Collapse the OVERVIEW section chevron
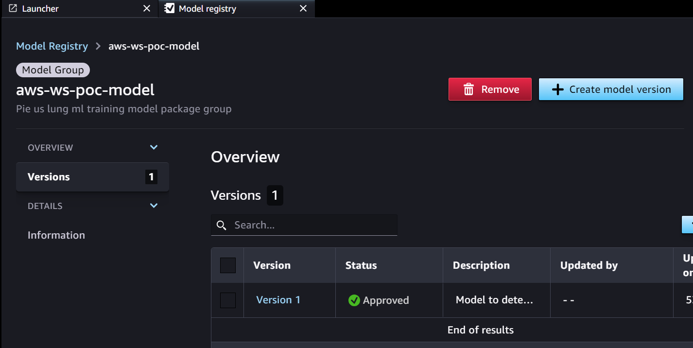The image size is (693, 348). 154,147
